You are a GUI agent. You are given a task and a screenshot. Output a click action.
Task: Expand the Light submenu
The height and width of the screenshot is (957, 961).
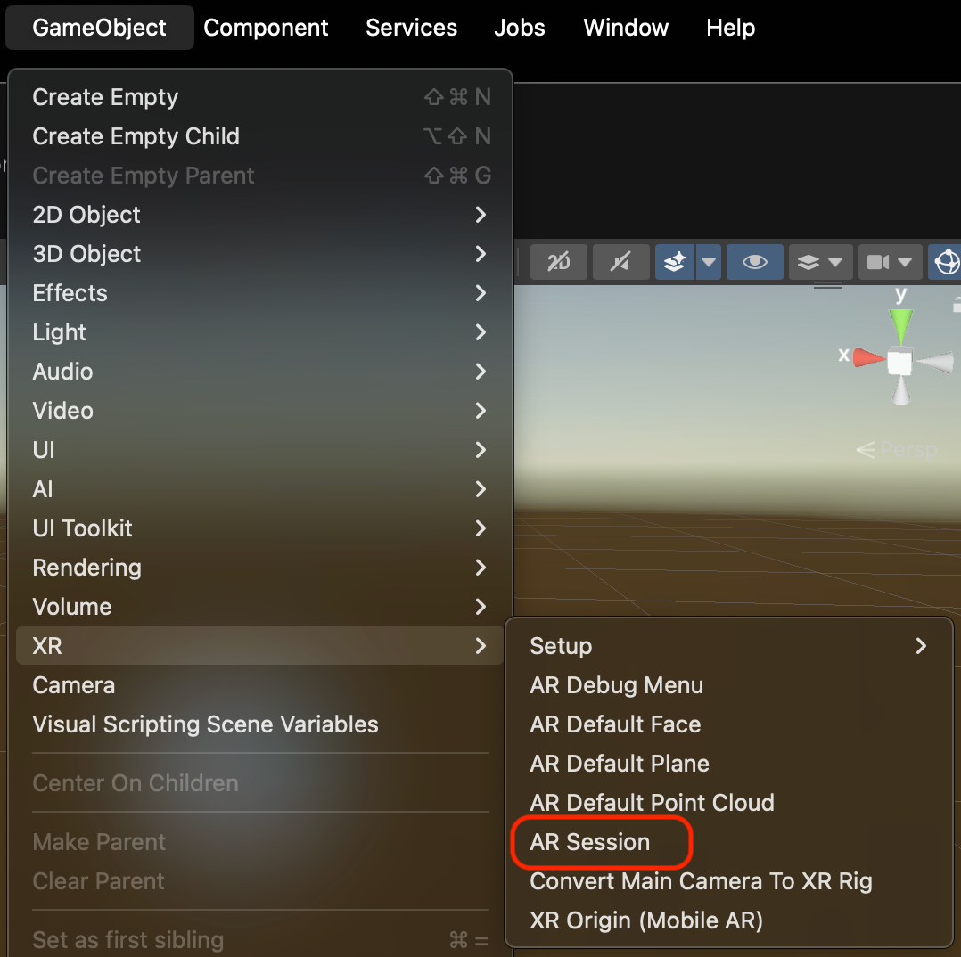click(260, 332)
